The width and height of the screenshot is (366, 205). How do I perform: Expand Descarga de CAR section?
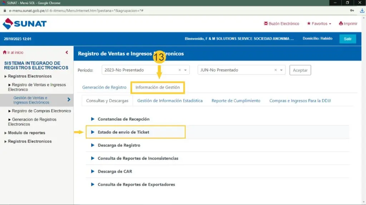point(115,171)
